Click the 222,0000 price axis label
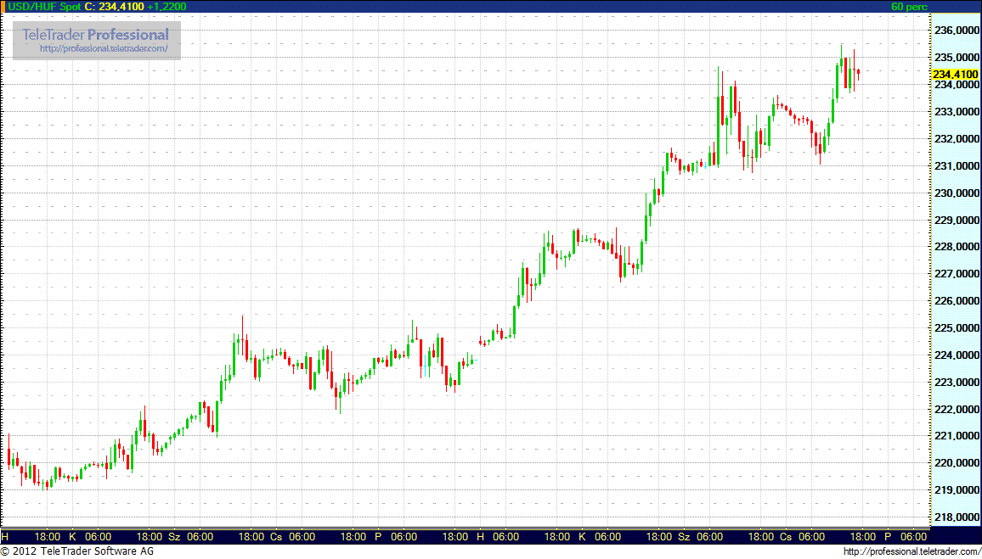Screen dimensions: 982x559 pos(957,410)
